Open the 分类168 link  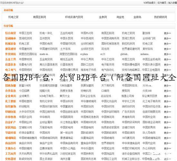(147, 91)
